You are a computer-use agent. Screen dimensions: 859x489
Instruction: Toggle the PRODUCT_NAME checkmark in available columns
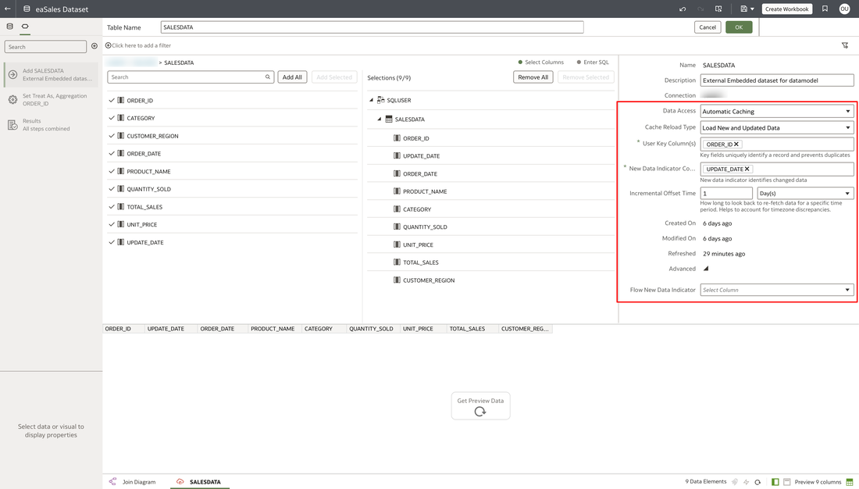112,172
